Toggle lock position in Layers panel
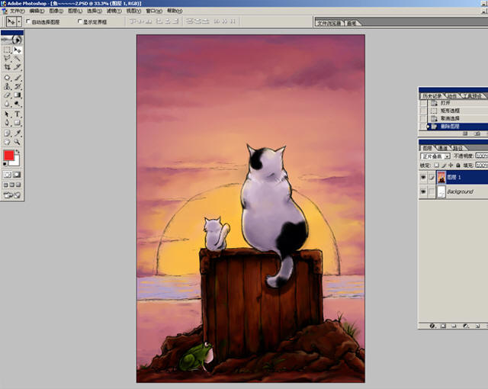 451,166
